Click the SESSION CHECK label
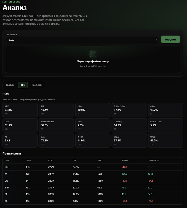The image size is (187, 208). click(x=11, y=2)
